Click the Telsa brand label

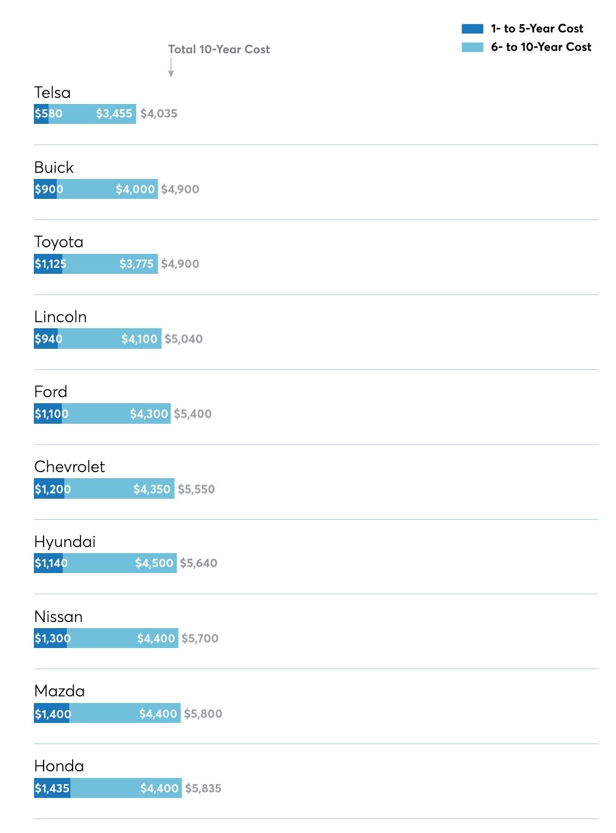pyautogui.click(x=53, y=92)
